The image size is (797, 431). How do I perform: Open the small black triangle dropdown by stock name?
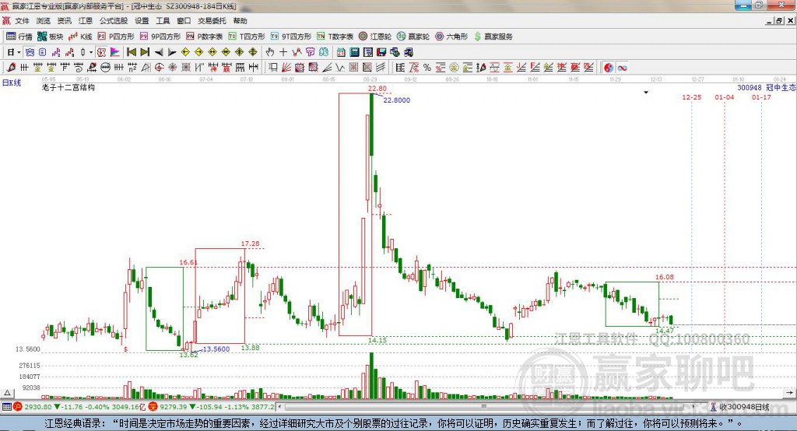(646, 93)
